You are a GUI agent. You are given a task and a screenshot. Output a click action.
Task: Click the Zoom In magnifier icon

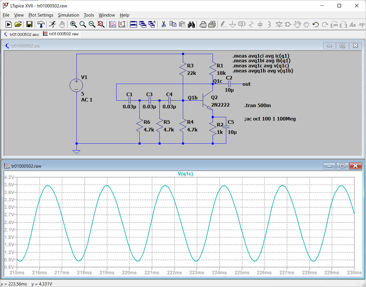[74, 24]
